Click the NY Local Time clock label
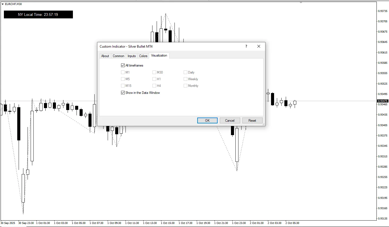Image resolution: width=389 pixels, height=227 pixels. click(38, 14)
